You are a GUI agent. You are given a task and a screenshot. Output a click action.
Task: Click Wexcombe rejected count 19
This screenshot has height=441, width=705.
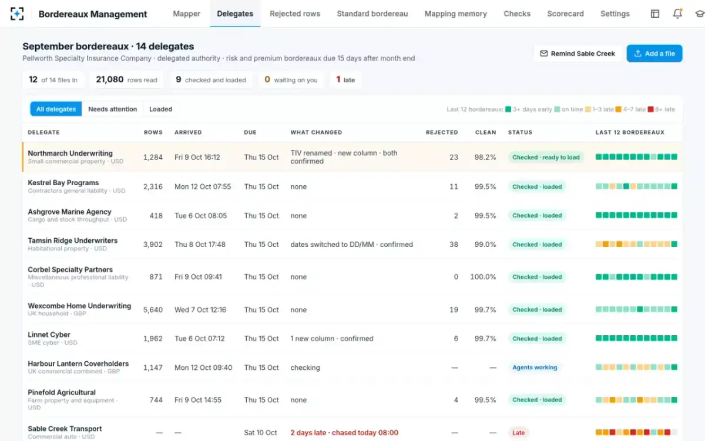(x=454, y=310)
